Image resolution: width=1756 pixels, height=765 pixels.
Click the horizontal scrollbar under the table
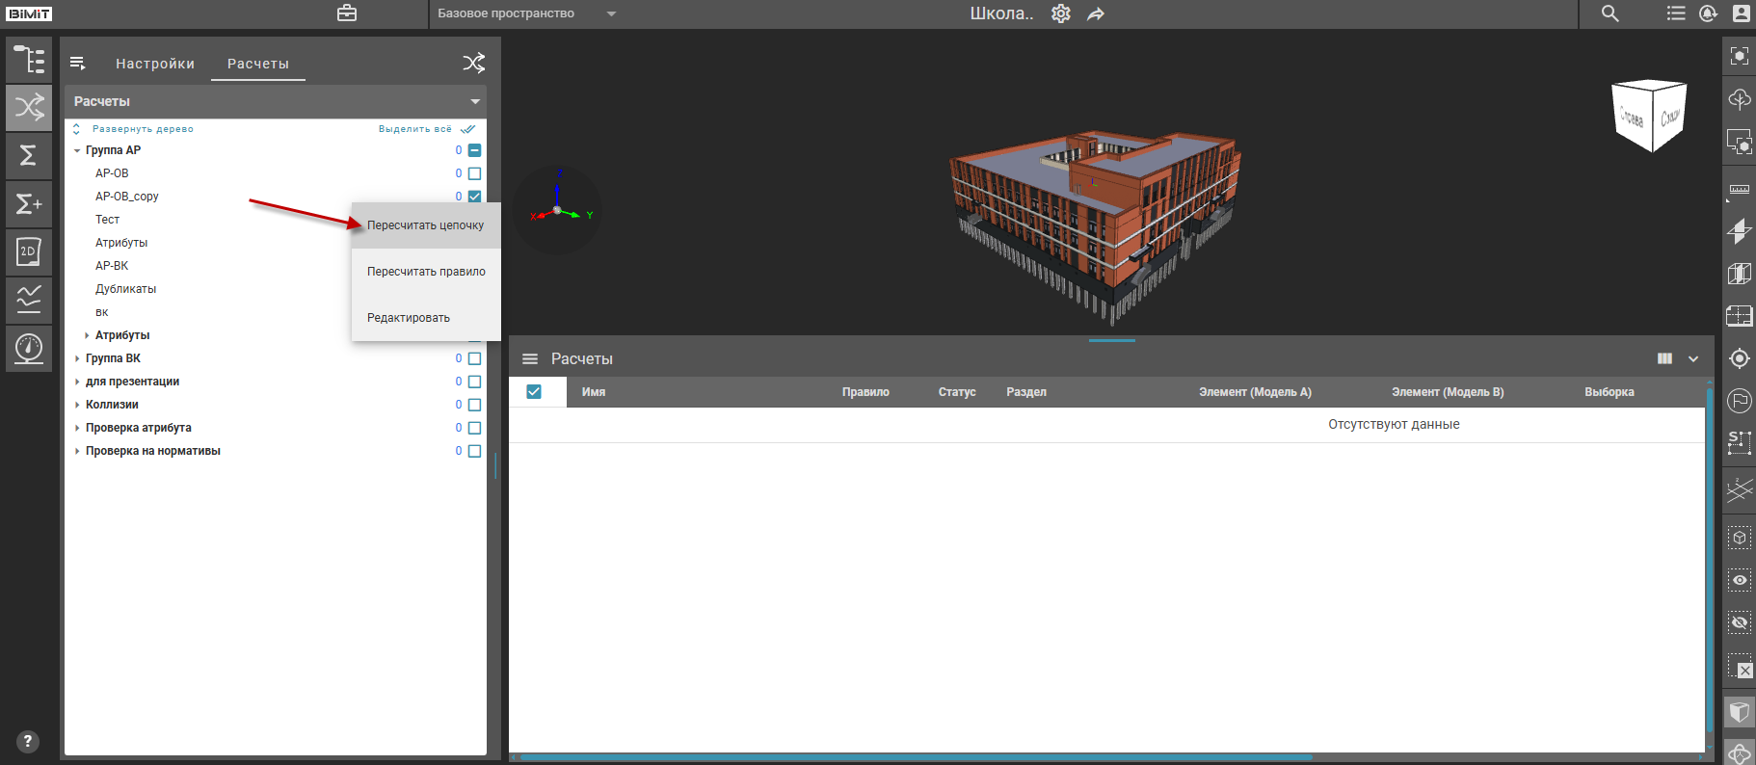tap(916, 757)
